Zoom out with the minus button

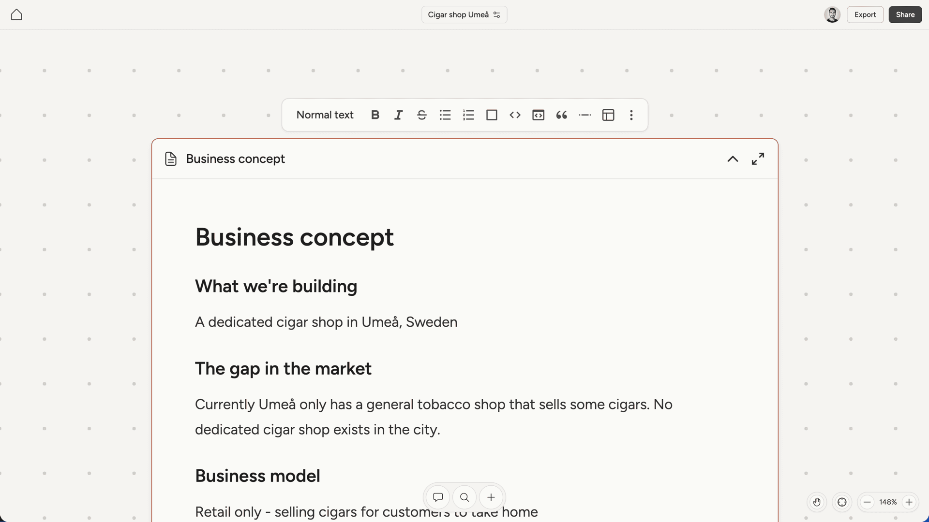867,502
